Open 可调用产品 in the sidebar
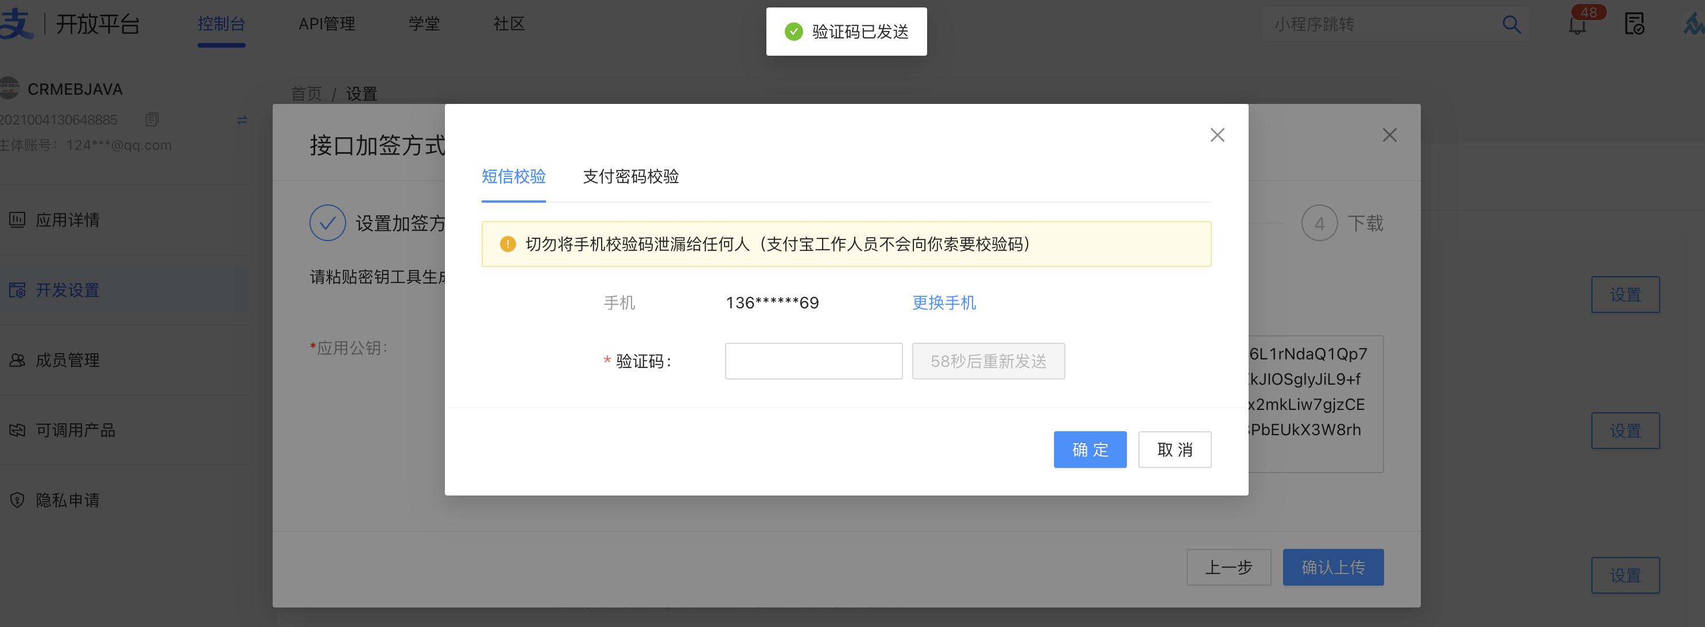Image resolution: width=1705 pixels, height=627 pixels. 75,431
